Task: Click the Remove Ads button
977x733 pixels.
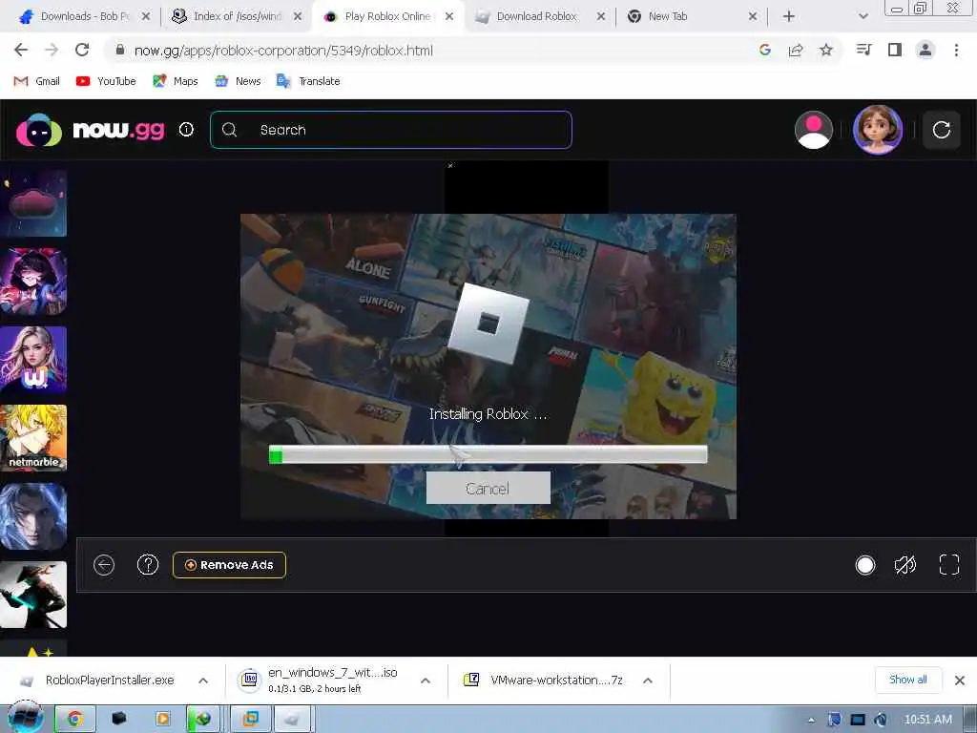Action: (x=229, y=565)
